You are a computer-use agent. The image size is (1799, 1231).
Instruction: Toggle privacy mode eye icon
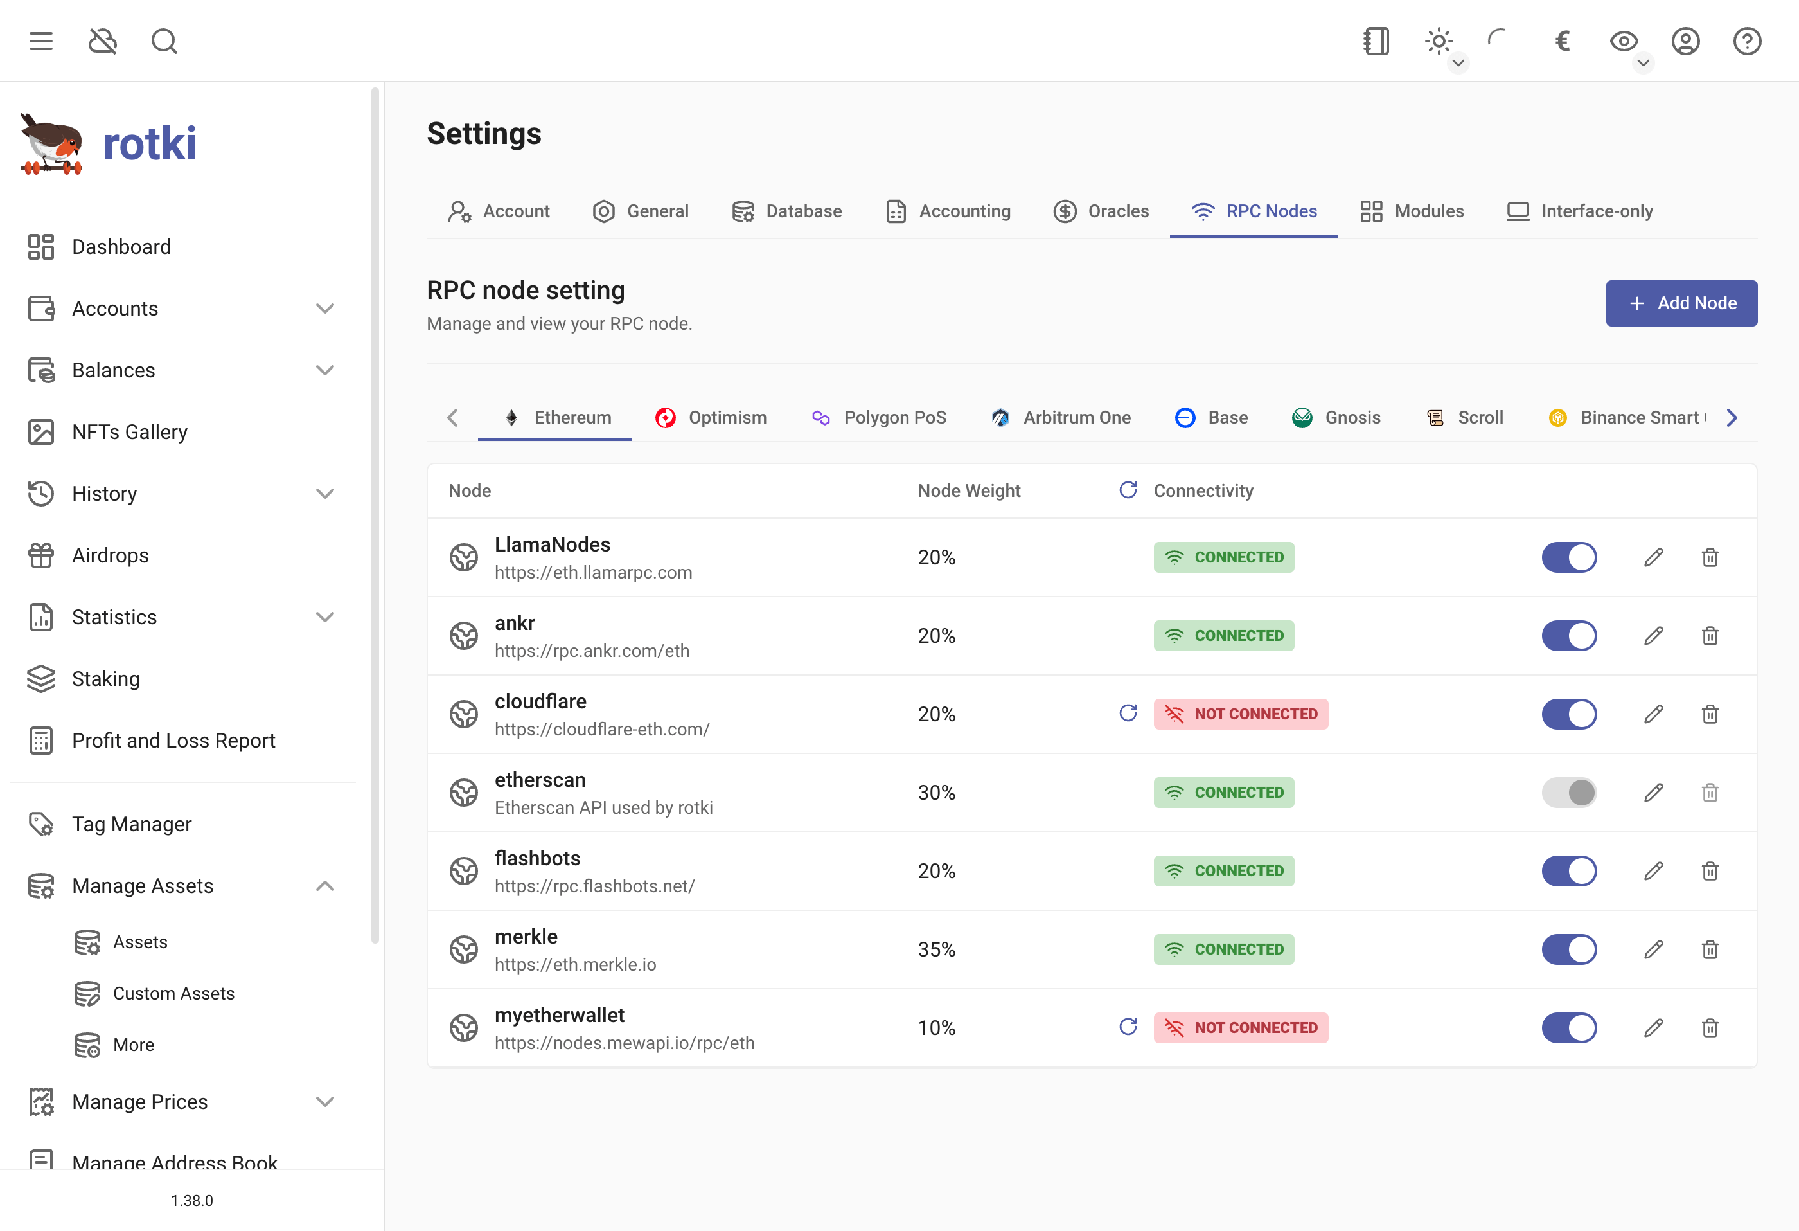click(x=1624, y=41)
